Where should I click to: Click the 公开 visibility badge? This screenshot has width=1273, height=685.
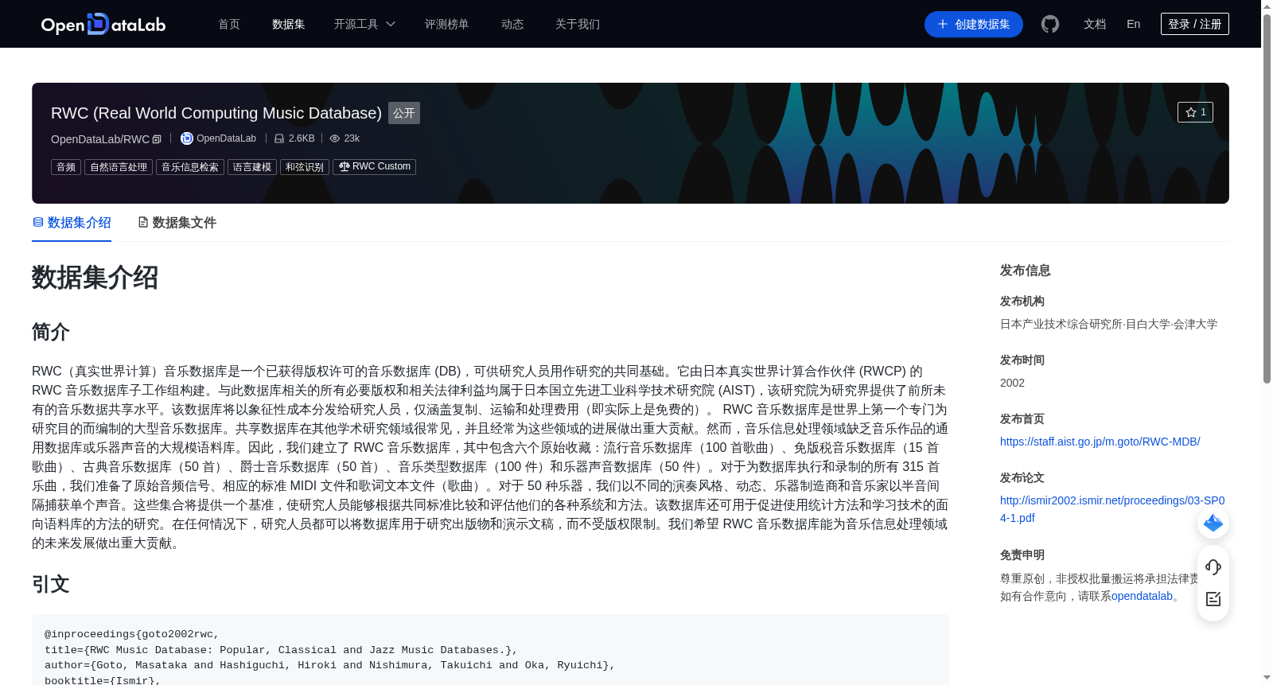(x=404, y=113)
